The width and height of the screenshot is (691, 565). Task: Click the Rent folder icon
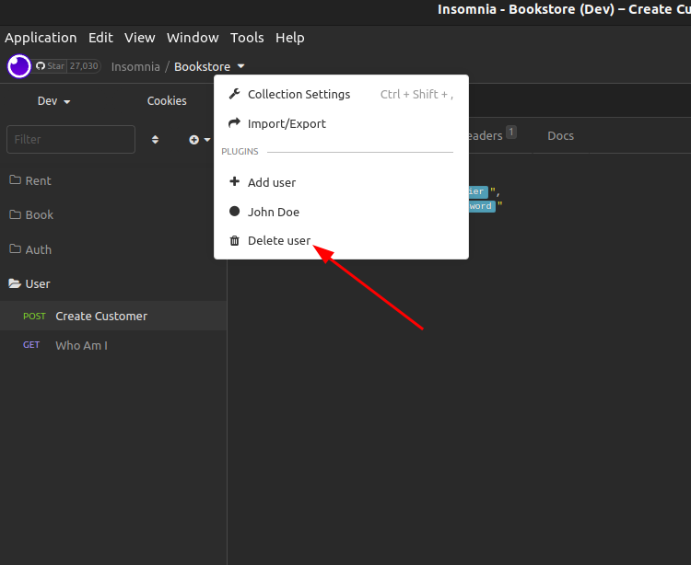16,179
